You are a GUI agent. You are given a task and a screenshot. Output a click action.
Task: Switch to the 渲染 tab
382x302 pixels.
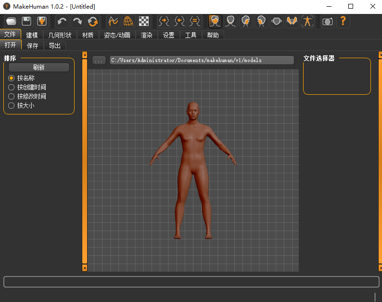147,35
